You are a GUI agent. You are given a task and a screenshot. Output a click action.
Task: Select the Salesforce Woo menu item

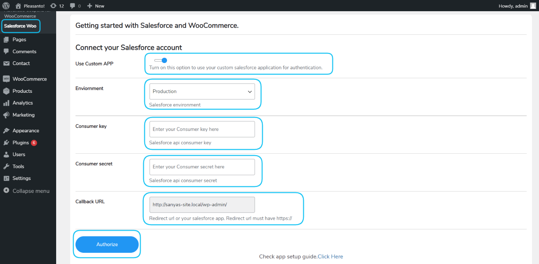click(20, 26)
